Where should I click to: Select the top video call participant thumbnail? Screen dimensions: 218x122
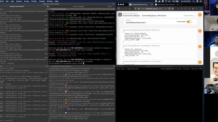coord(211,8)
